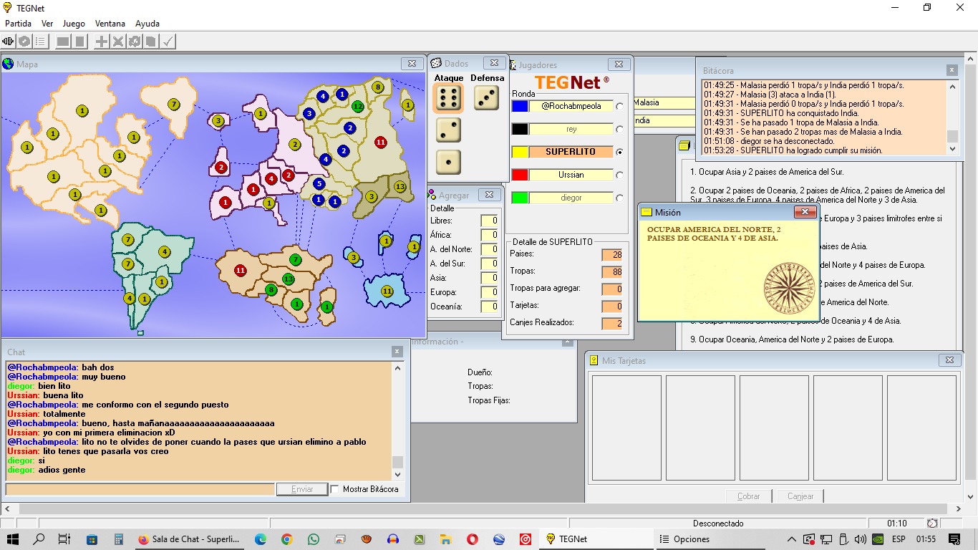
Task: Click the disconnect toolbar icon with round symbol
Action: pyautogui.click(x=24, y=42)
